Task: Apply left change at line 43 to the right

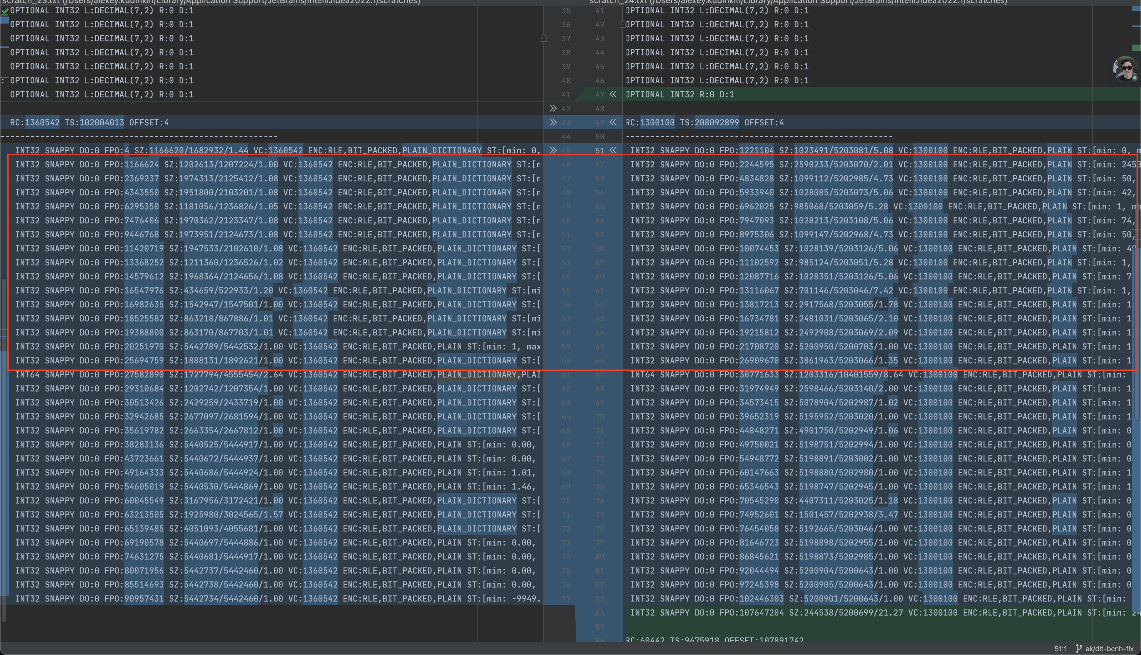Action: 553,122
